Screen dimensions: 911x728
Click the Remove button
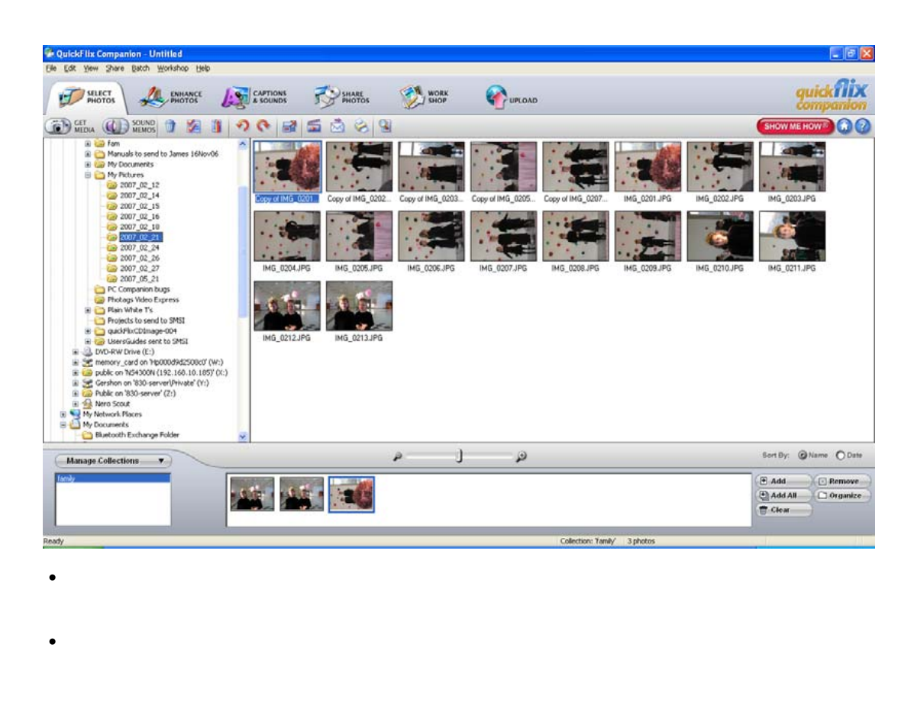[x=842, y=482]
